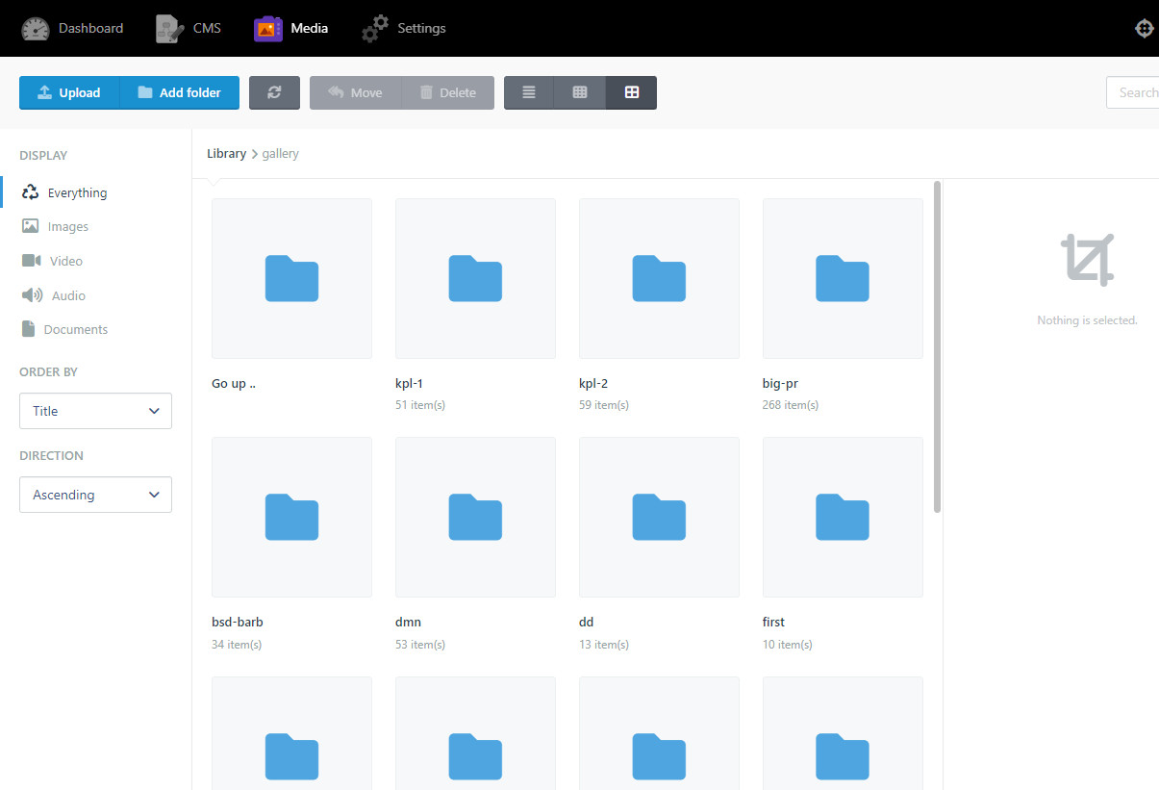Screen dimensions: 1159x790
Task: Click the gallery breadcrumb item
Action: [x=280, y=154]
